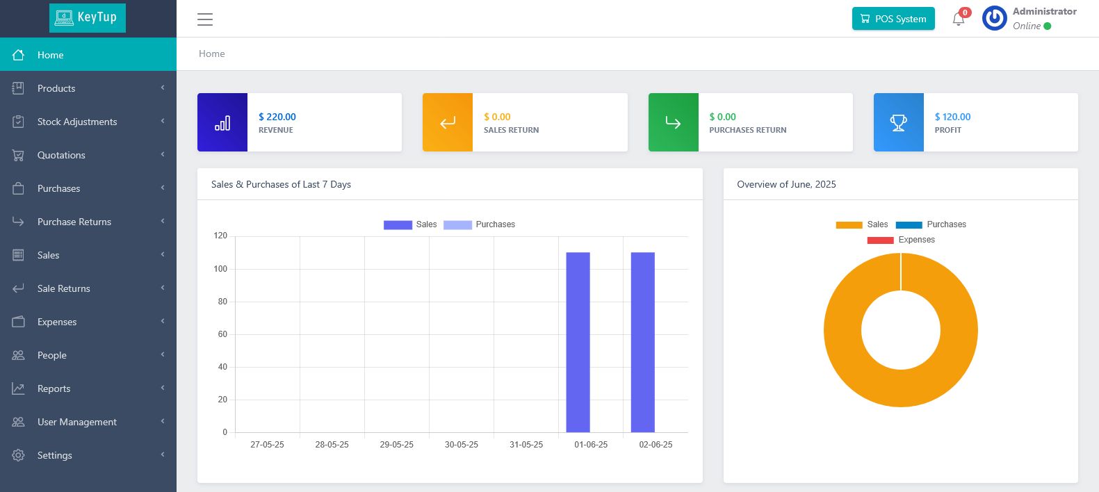
Task: Toggle Sales dataset in bar chart legend
Action: (x=410, y=224)
